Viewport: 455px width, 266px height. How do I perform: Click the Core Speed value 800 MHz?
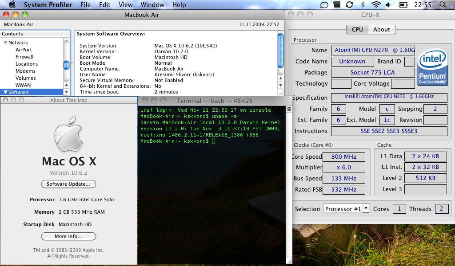point(344,156)
